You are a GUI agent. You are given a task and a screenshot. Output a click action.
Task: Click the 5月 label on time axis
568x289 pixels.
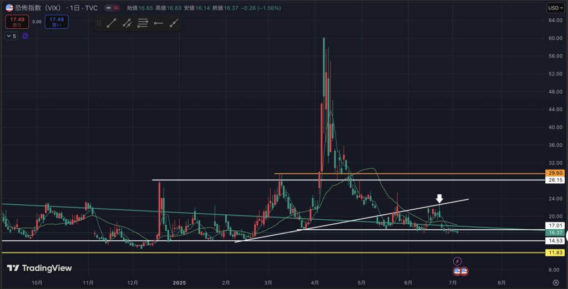pyautogui.click(x=362, y=282)
